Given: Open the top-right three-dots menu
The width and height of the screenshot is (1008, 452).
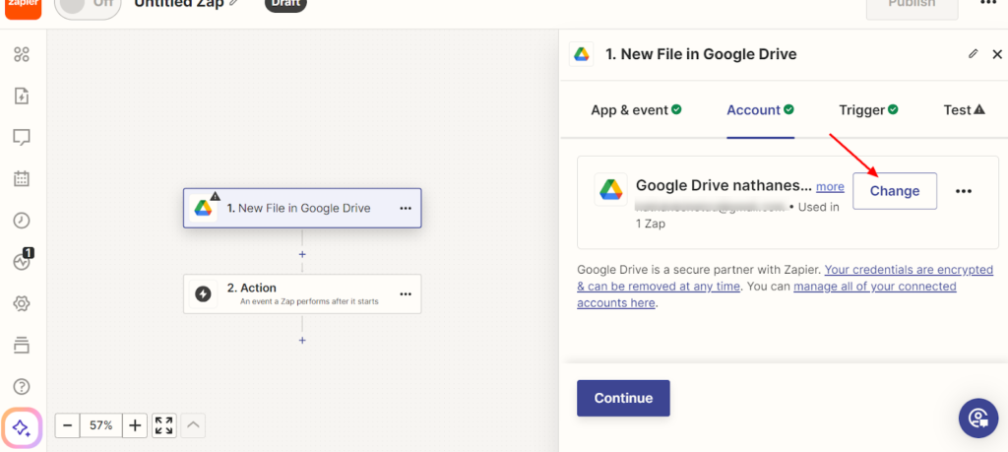Looking at the screenshot, I should point(987,3).
